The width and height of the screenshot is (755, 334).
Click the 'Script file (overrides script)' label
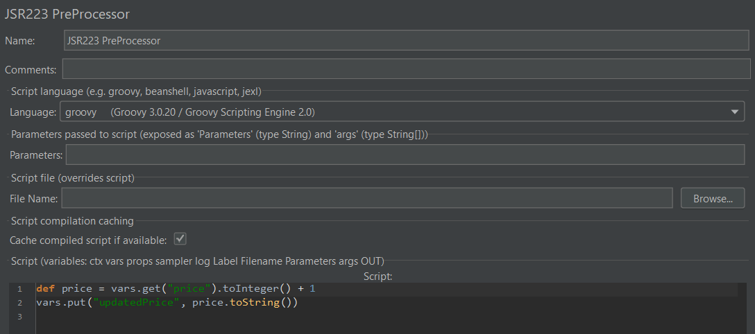pos(73,178)
